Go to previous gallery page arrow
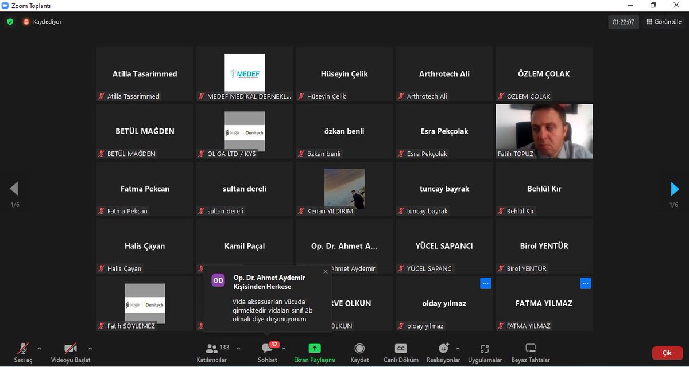 click(14, 189)
